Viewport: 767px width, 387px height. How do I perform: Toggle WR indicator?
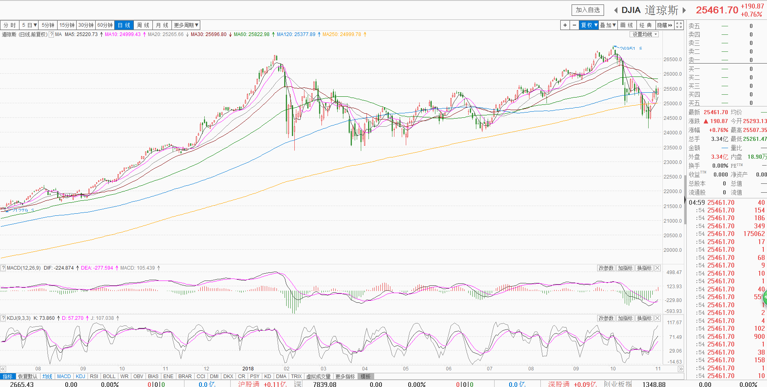pos(124,376)
